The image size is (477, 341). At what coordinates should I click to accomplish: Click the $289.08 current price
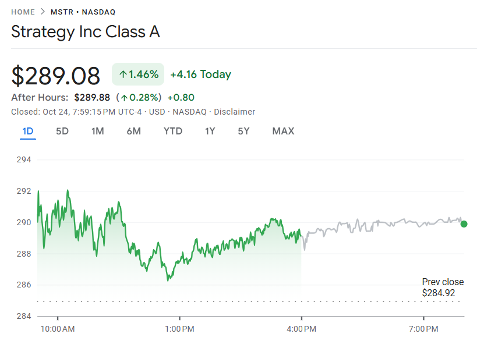pos(56,76)
